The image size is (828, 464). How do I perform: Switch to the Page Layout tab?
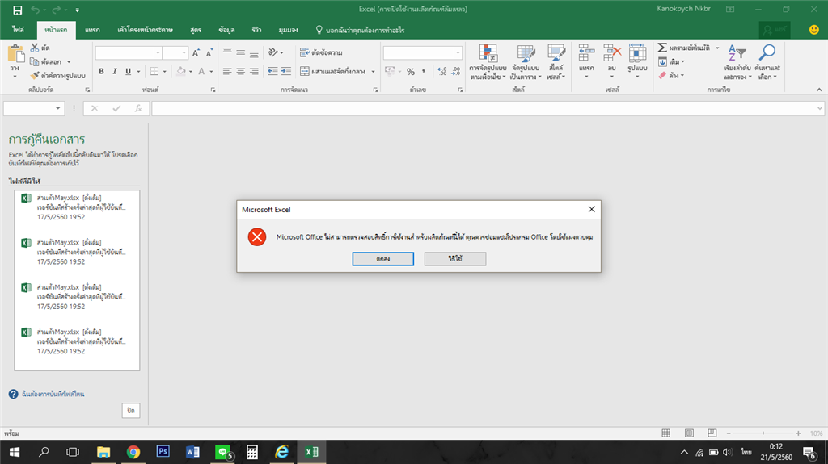coord(146,30)
